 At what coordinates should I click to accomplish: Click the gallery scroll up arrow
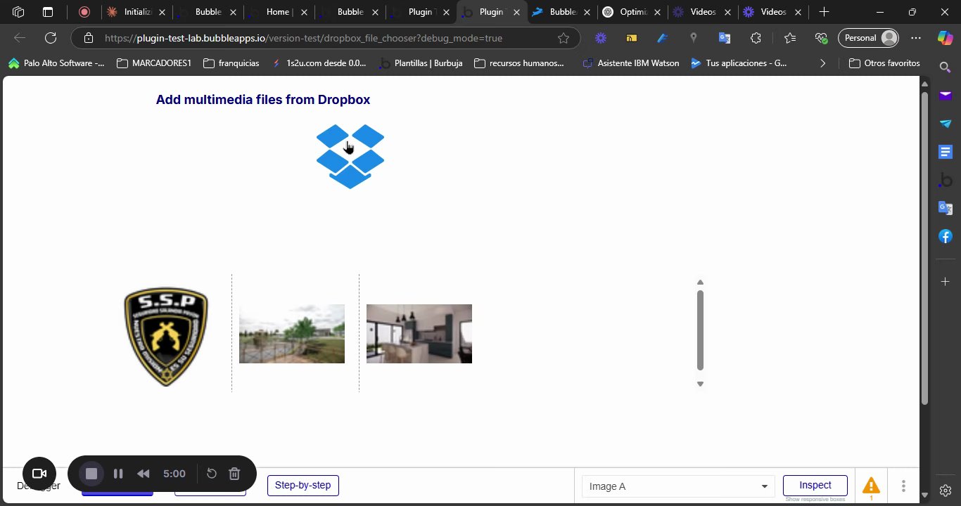(700, 283)
